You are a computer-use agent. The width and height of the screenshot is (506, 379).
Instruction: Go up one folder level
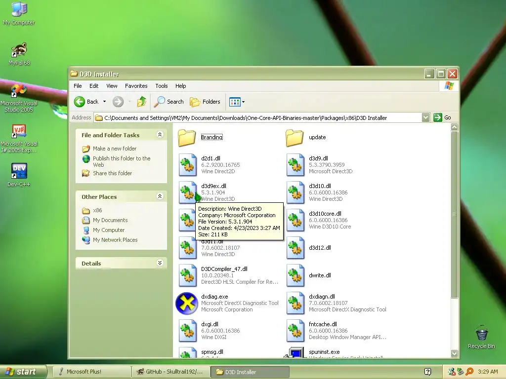pyautogui.click(x=142, y=102)
